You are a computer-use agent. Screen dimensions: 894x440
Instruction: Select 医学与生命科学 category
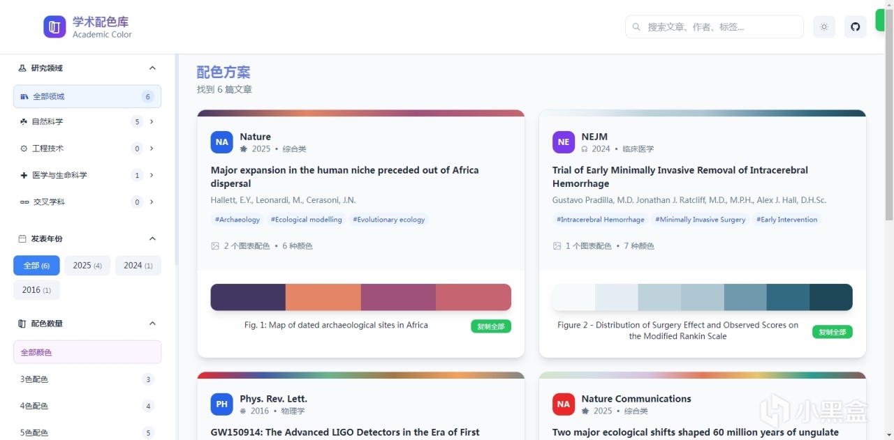(x=87, y=175)
